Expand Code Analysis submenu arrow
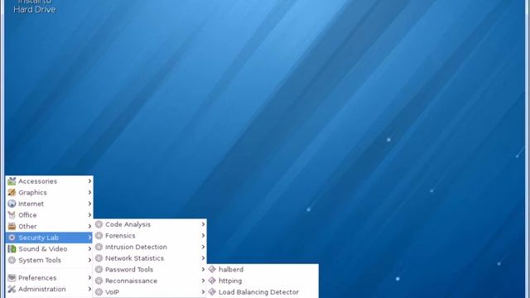The image size is (530, 298). pos(203,224)
